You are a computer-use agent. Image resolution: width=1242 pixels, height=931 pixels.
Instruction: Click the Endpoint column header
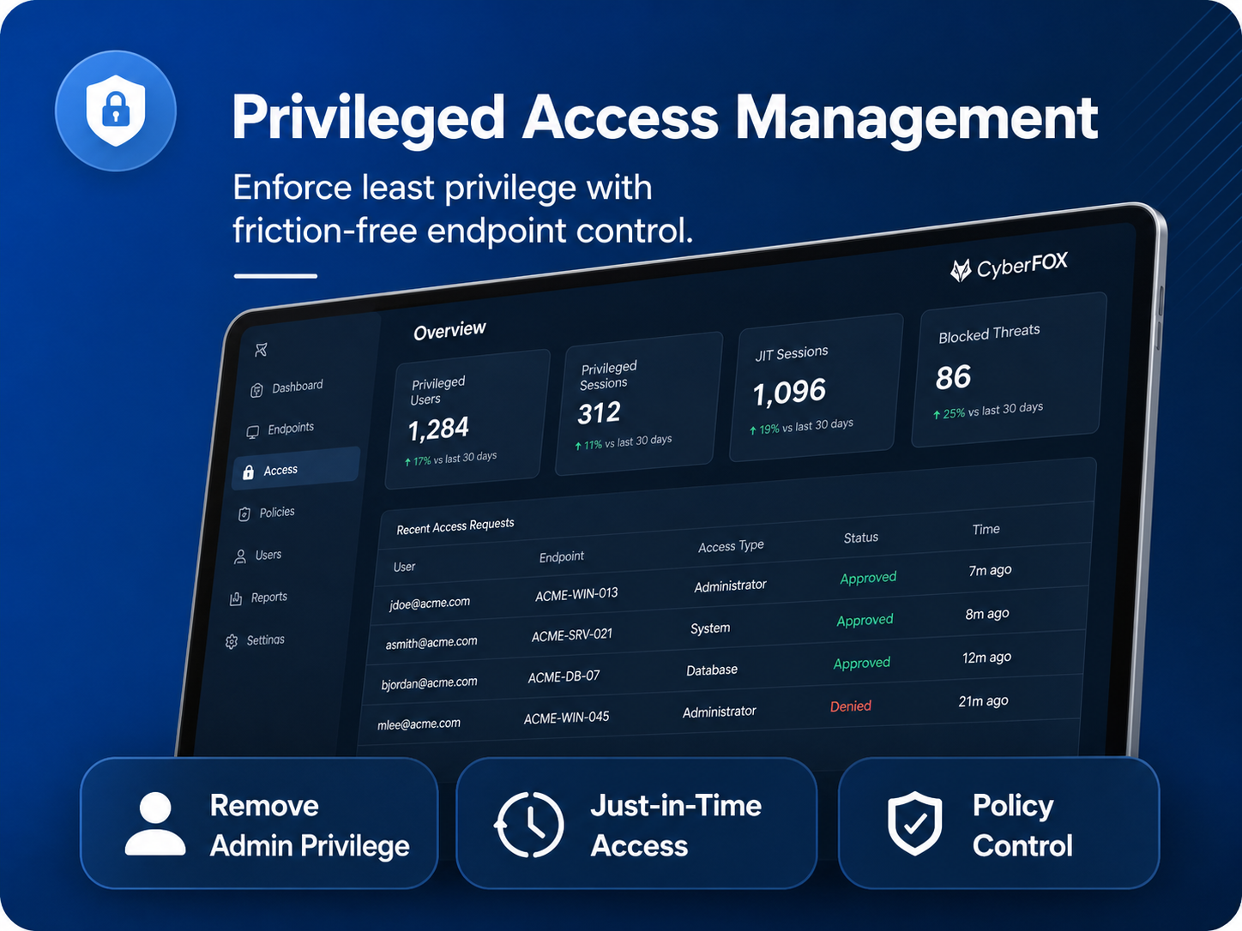point(562,556)
